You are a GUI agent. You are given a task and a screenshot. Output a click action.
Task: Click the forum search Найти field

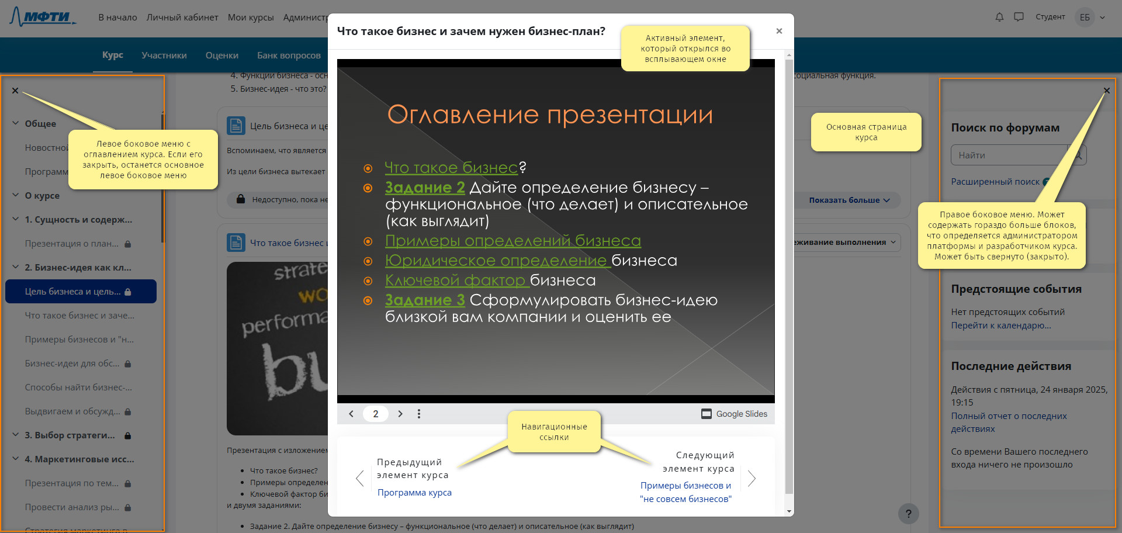(x=1010, y=155)
